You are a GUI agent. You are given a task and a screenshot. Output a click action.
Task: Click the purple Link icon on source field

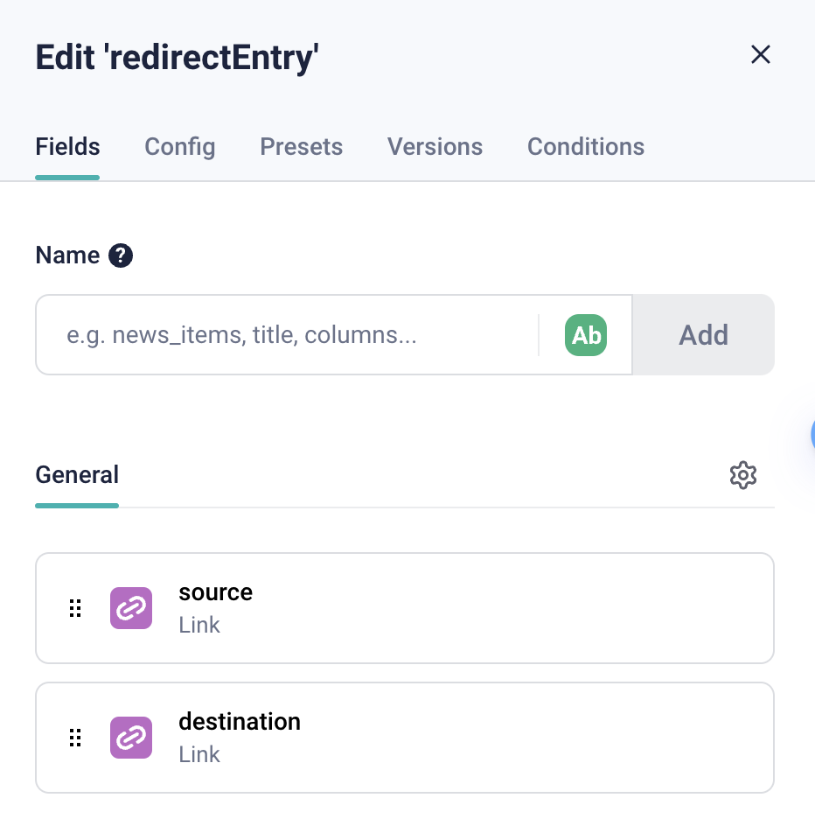pyautogui.click(x=130, y=607)
